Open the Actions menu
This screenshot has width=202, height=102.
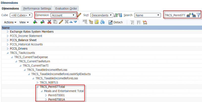pos(10,22)
